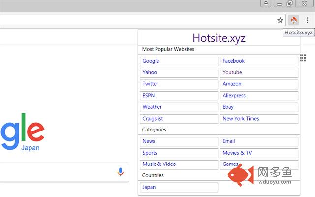Open the Ebay link
315x197 pixels.
tap(259, 107)
